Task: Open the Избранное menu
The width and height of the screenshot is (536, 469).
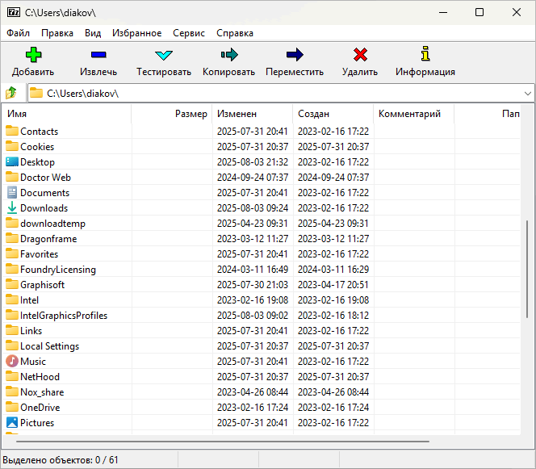Action: click(x=136, y=33)
